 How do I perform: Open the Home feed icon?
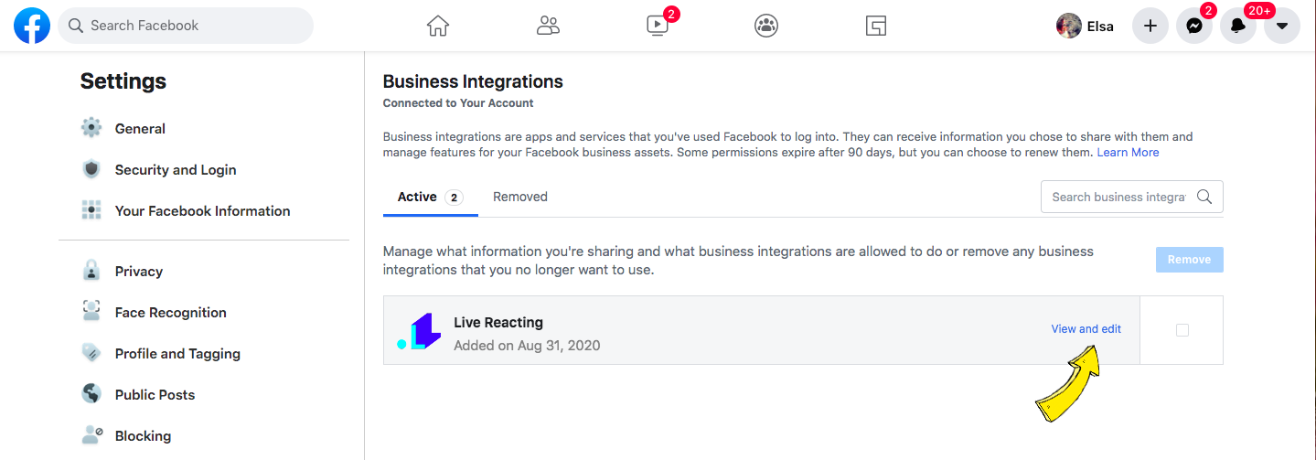[x=438, y=26]
